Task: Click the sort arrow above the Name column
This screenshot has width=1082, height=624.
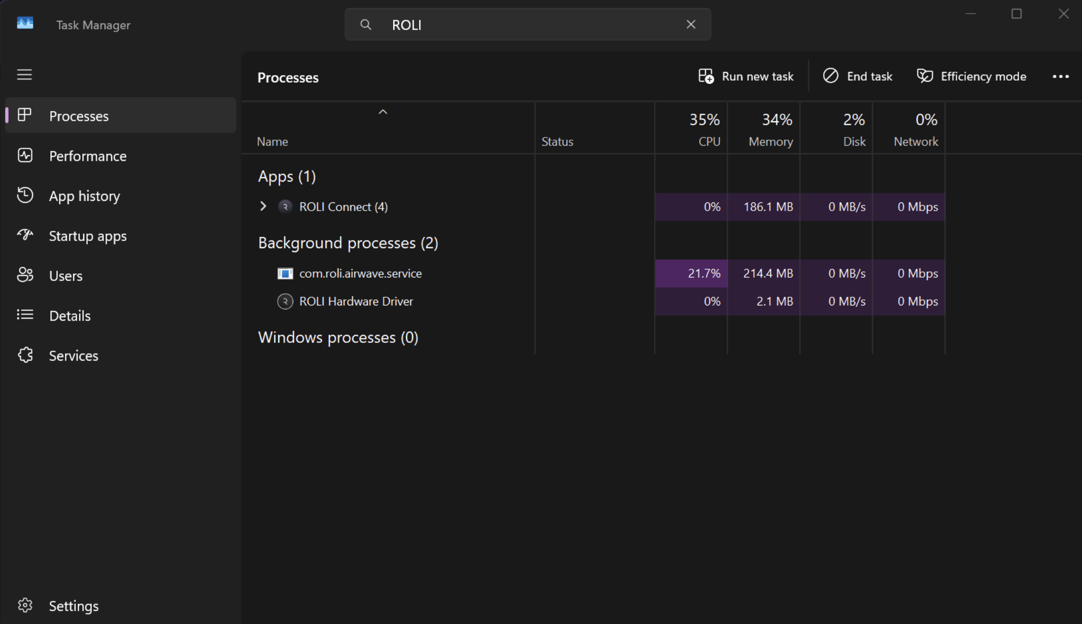Action: [383, 112]
